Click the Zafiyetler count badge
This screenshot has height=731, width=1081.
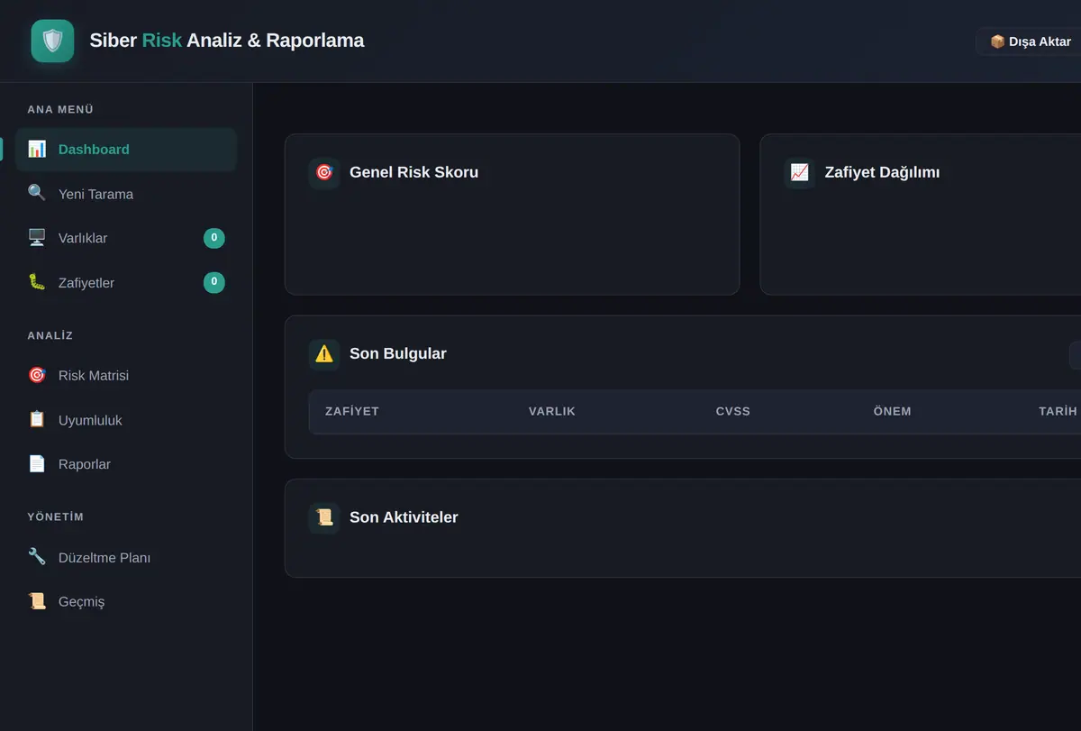(214, 283)
